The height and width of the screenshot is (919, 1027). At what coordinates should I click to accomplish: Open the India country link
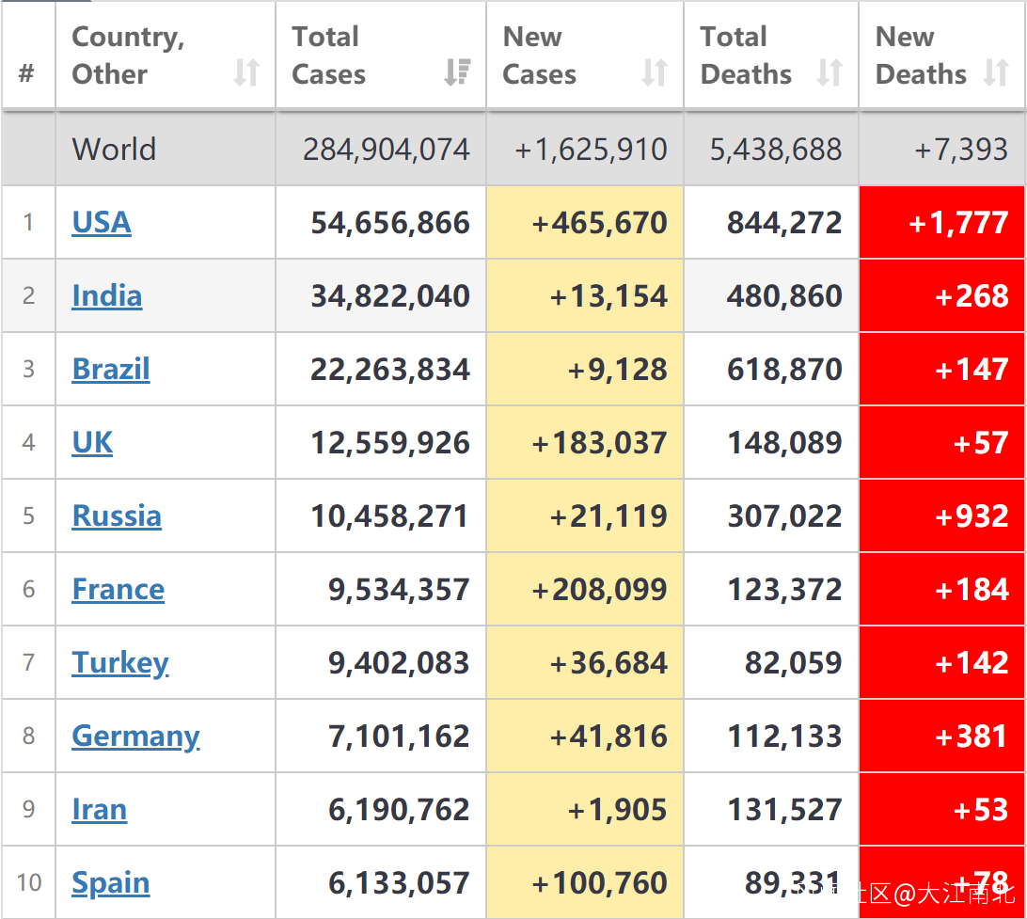tap(107, 296)
